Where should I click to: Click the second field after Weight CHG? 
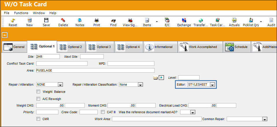coord(75,105)
